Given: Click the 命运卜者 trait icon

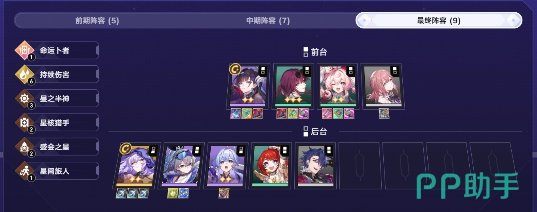Looking at the screenshot, I should 25,51.
